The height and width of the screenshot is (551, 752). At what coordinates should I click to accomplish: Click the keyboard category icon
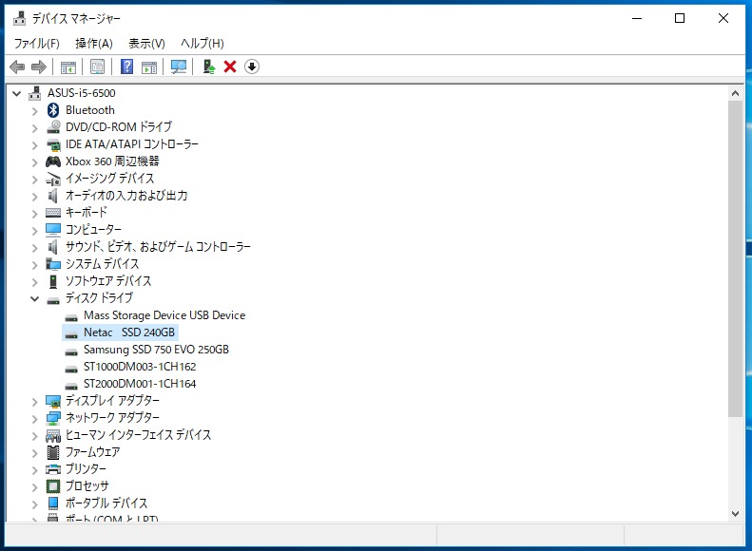point(53,213)
